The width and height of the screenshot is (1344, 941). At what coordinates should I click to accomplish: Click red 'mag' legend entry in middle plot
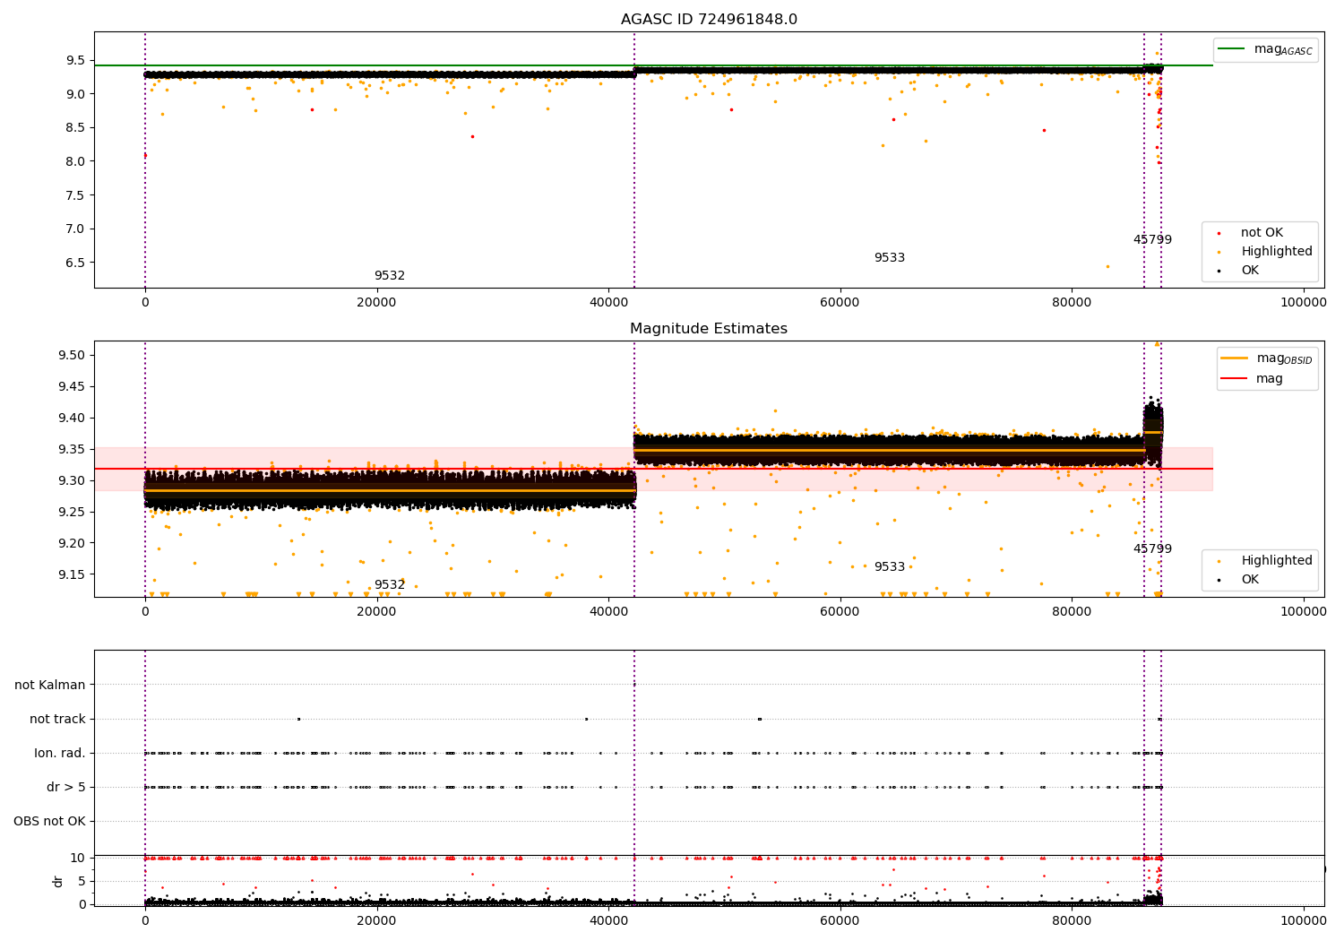[x=1253, y=379]
